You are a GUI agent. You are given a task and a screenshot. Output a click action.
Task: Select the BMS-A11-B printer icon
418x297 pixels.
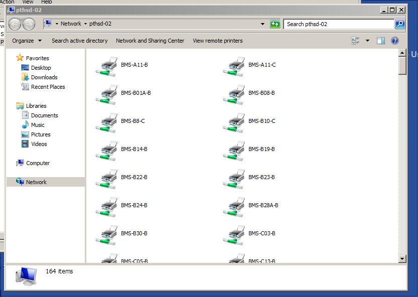(106, 66)
